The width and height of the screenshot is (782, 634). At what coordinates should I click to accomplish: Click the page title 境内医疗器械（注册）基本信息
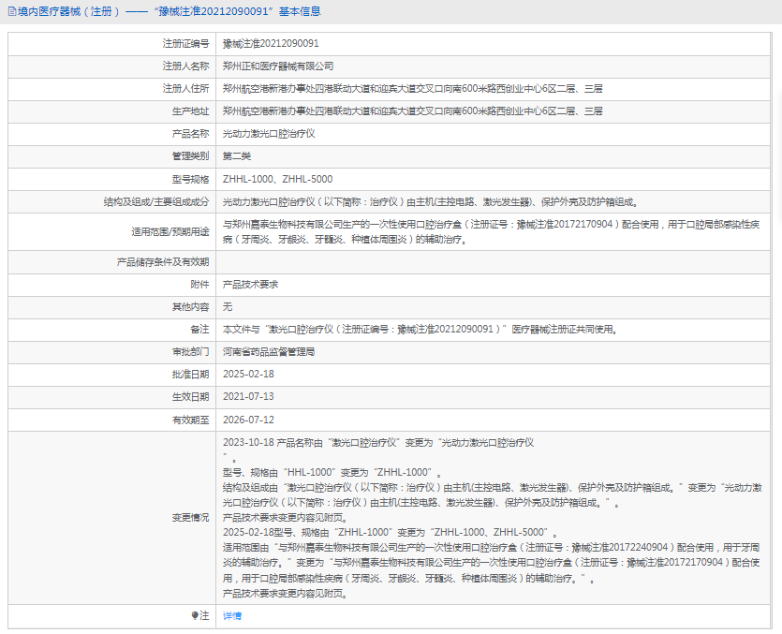pyautogui.click(x=170, y=11)
